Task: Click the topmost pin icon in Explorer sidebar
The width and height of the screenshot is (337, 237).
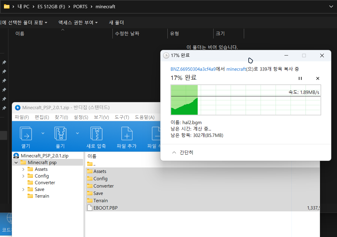Action: (4, 62)
